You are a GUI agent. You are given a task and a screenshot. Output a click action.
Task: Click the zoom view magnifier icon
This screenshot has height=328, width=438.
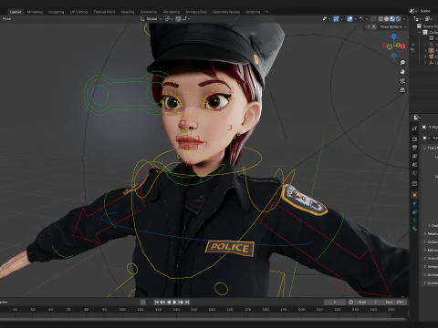click(x=402, y=63)
